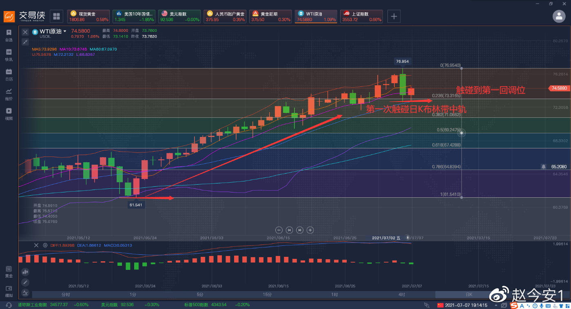Expand the WTI原油 symbol dropdown

coord(64,31)
